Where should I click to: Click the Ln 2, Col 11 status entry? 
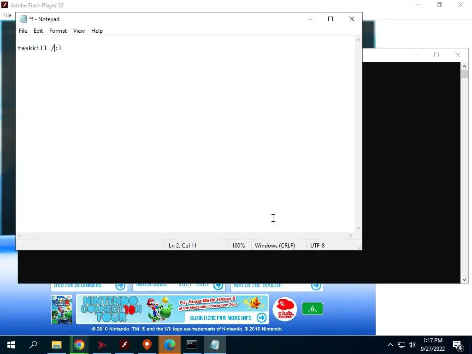tap(183, 246)
